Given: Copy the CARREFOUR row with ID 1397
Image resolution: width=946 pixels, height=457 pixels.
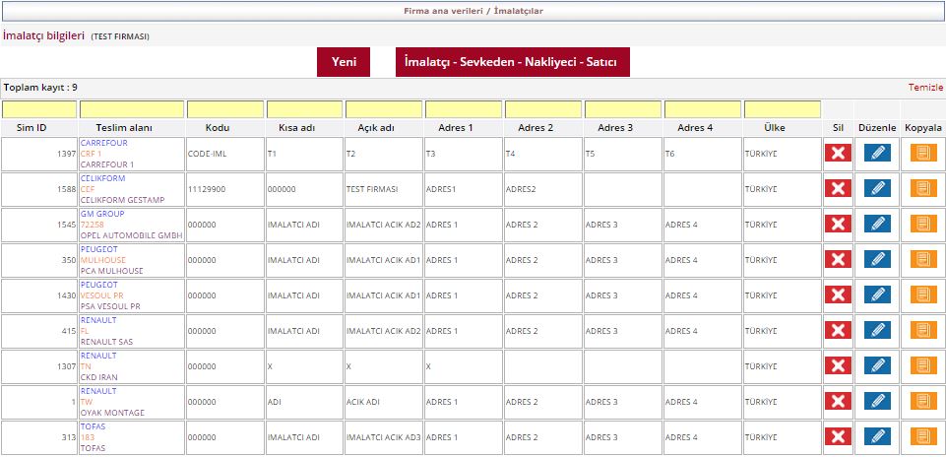Looking at the screenshot, I should 923,153.
